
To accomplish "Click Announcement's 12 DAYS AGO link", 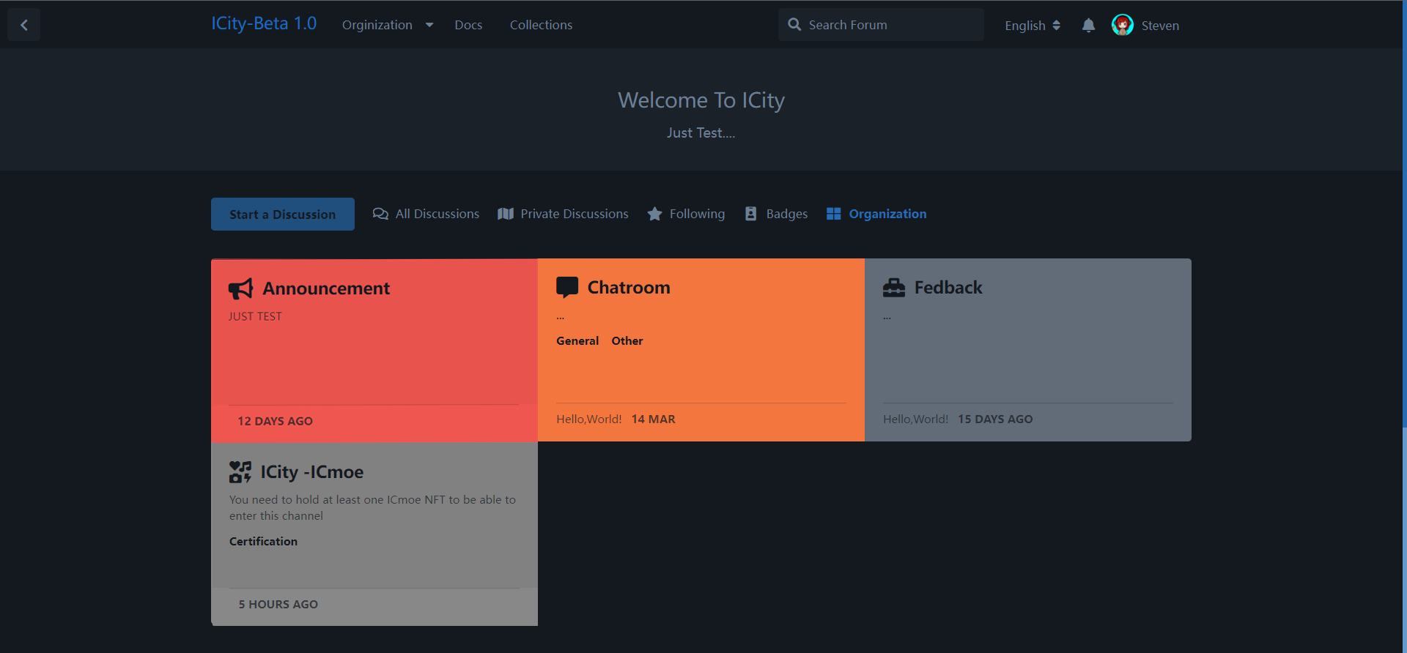I will [275, 422].
